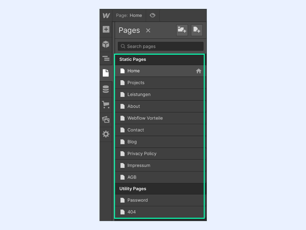This screenshot has width=306, height=230.
Task: Toggle preview mode with the eye icon
Action: point(152,15)
